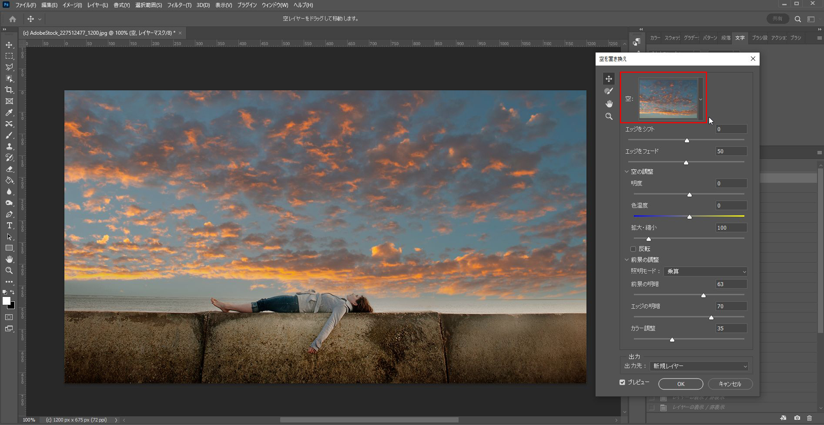Screen dimensions: 824x425
Task: Swap foreground and background colors
Action: pyautogui.click(x=12, y=292)
